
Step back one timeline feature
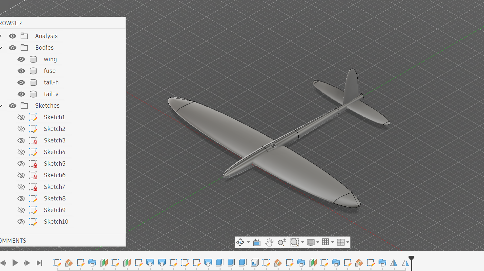(x=3, y=263)
